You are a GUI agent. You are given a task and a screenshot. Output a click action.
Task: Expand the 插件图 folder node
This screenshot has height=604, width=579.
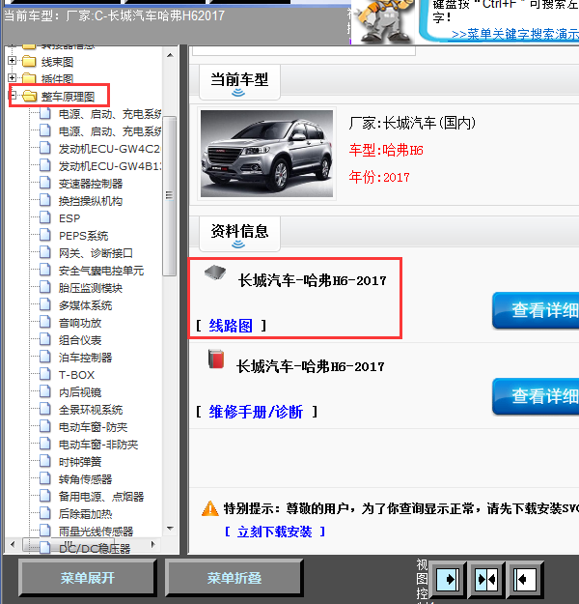(x=12, y=78)
